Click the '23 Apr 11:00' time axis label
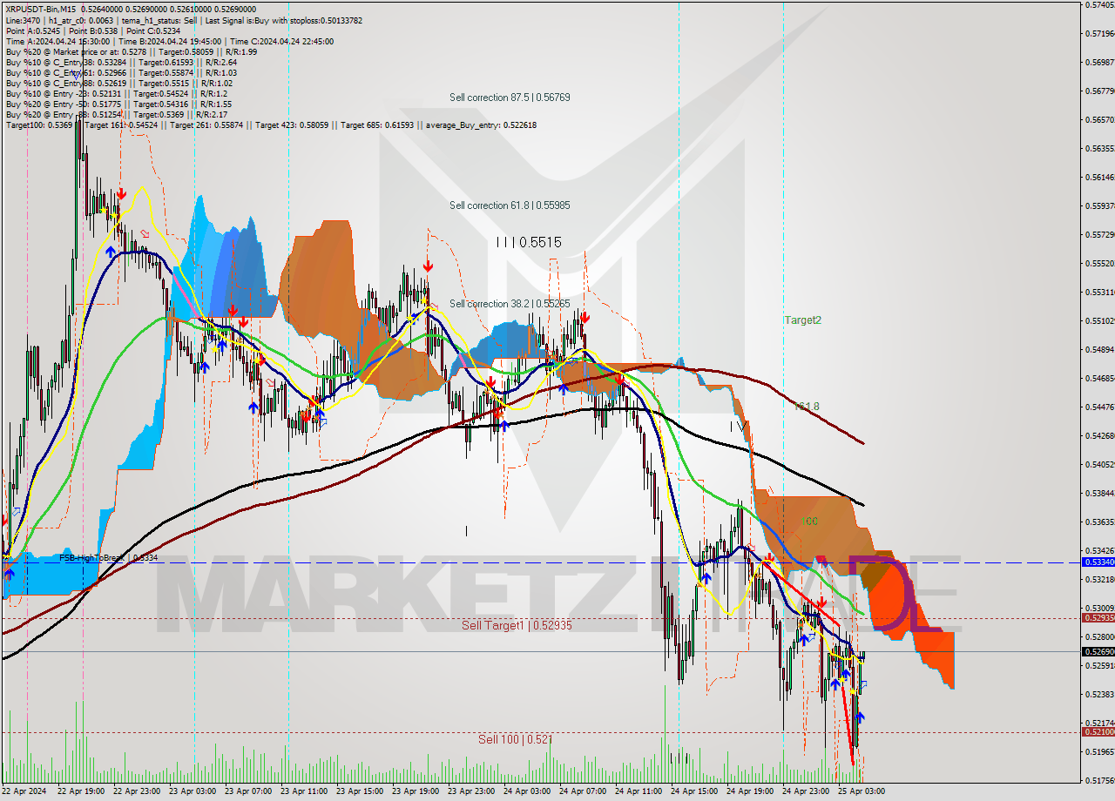 [304, 791]
